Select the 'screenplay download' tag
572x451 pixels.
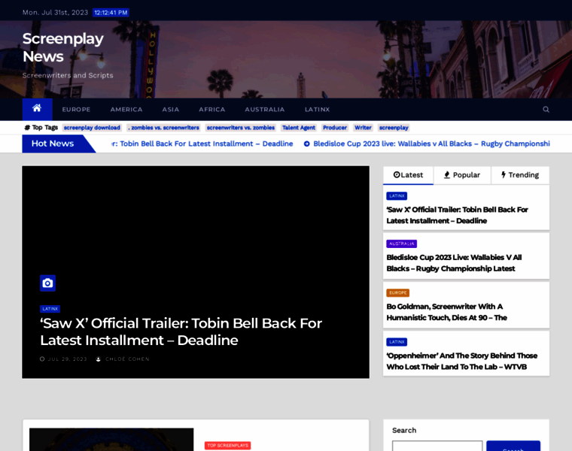pos(92,128)
